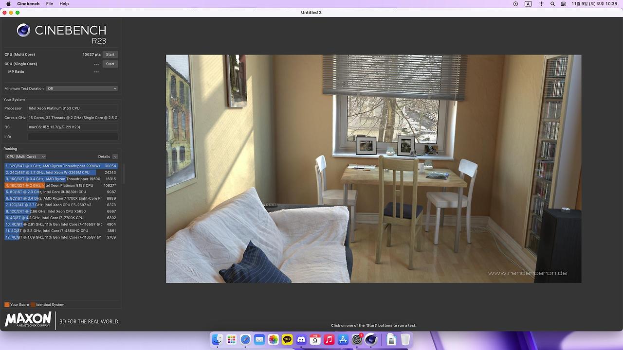Start the CPU Single Core test
This screenshot has height=350, width=623.
[x=110, y=64]
